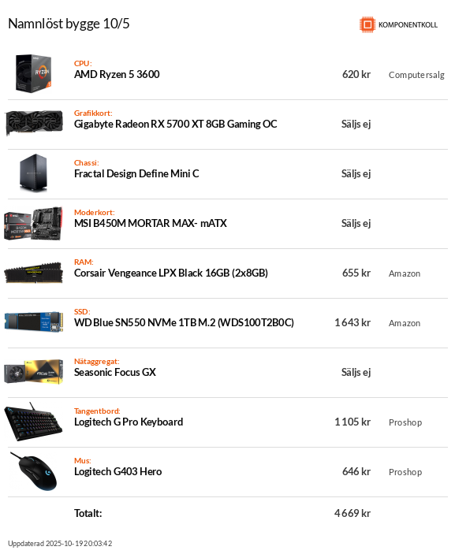455x554 pixels.
Task: Select the MSI B450M MORTAR MAX product name
Action: pyautogui.click(x=151, y=223)
